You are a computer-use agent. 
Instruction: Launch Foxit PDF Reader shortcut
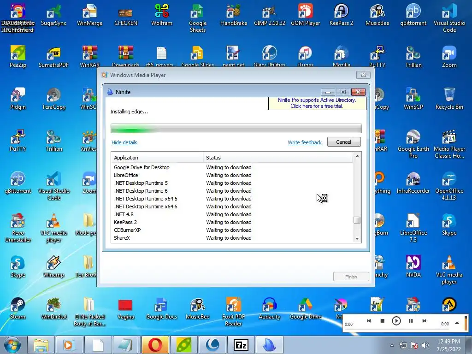pos(234,312)
